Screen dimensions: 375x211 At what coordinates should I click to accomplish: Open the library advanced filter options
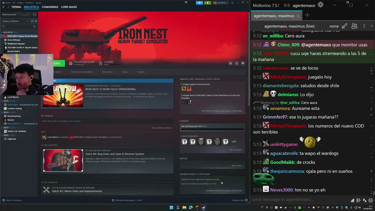tap(34, 27)
